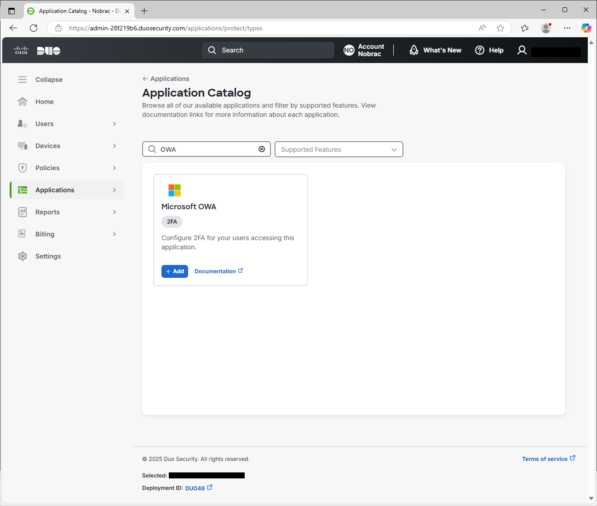This screenshot has width=597, height=506.
Task: Select Users in the sidebar menu
Action: click(x=45, y=124)
